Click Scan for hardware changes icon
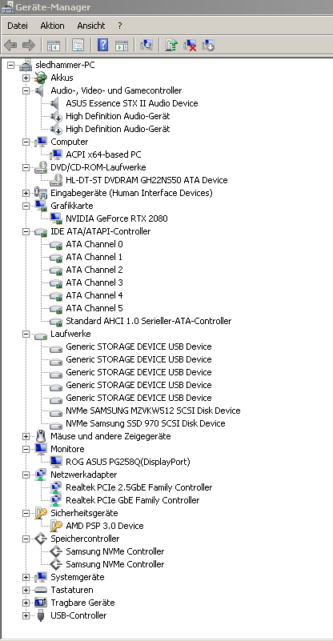 click(146, 45)
